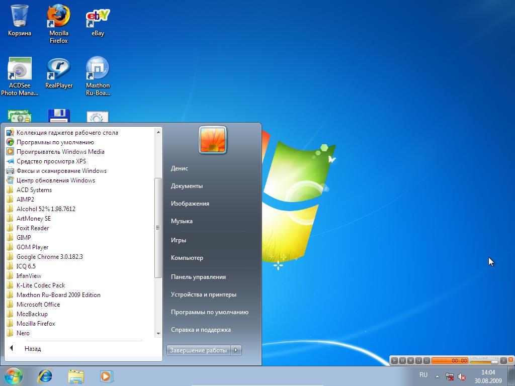The height and width of the screenshot is (386, 515).
Task: Show hidden tray icons arrow
Action: (x=437, y=376)
